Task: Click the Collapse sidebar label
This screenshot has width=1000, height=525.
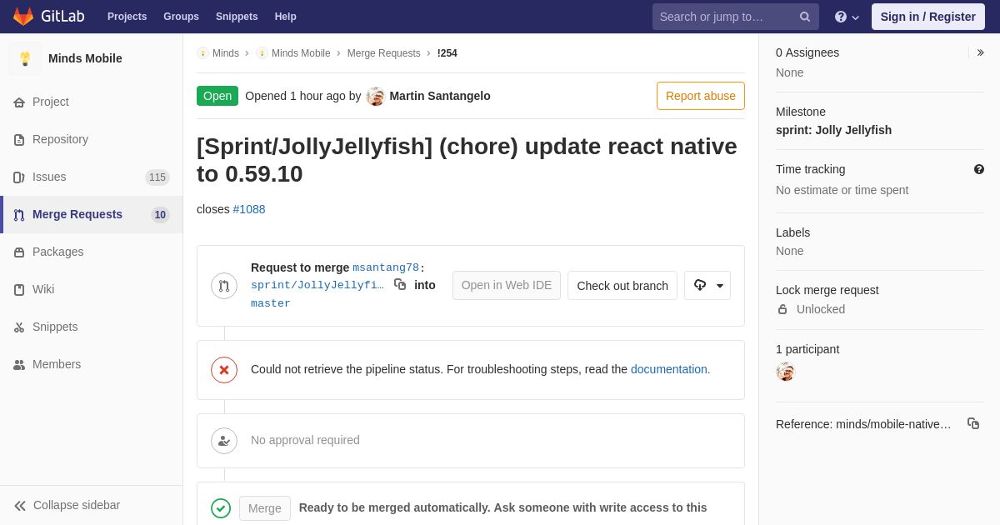Action: tap(77, 505)
